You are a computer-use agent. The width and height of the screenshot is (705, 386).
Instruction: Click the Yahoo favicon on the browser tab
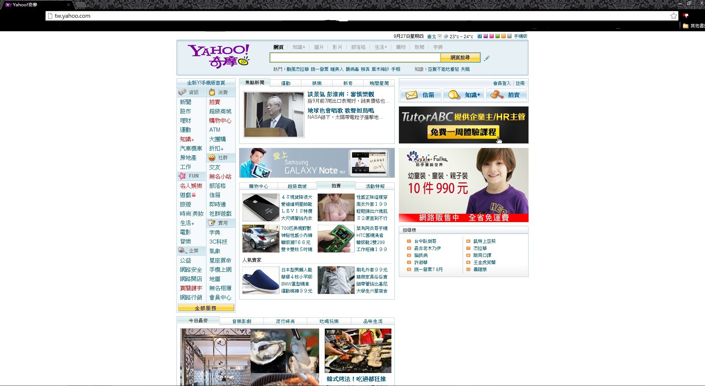click(8, 5)
